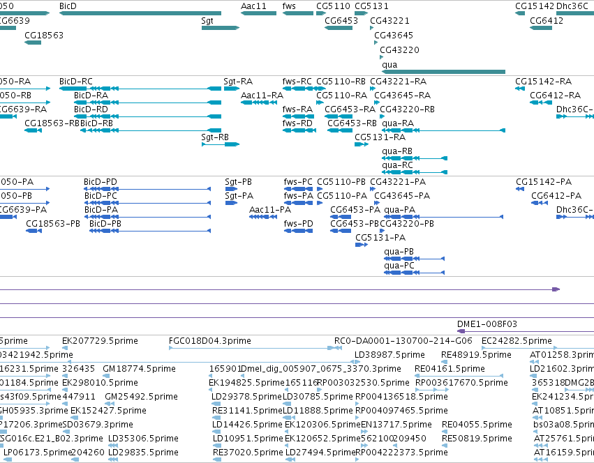This screenshot has width=594, height=463.
Task: Select the EC24282.5prime EST label
Action: click(x=517, y=341)
